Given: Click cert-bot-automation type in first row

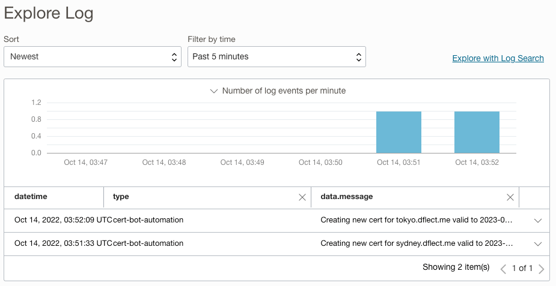Looking at the screenshot, I should (x=148, y=220).
